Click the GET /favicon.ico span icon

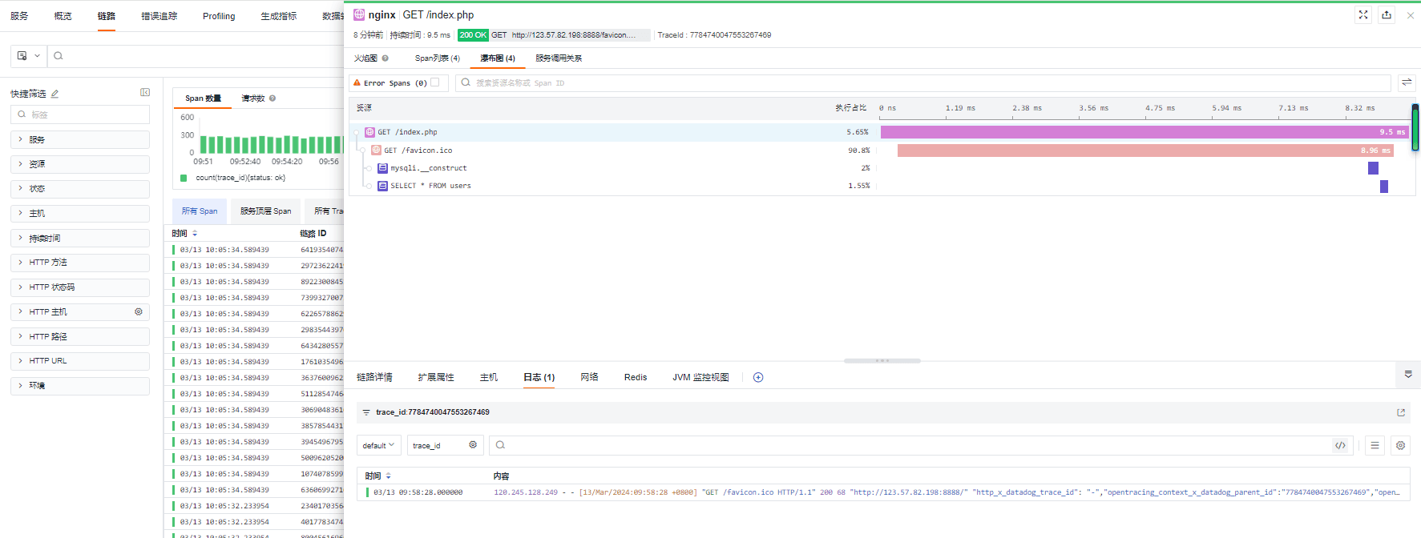(x=376, y=150)
